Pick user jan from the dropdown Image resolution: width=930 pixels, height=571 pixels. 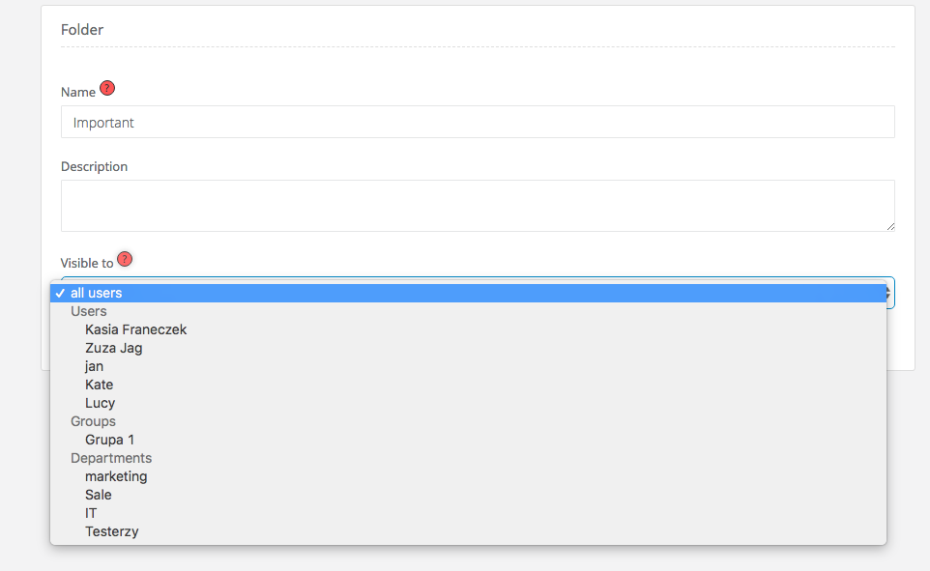95,366
